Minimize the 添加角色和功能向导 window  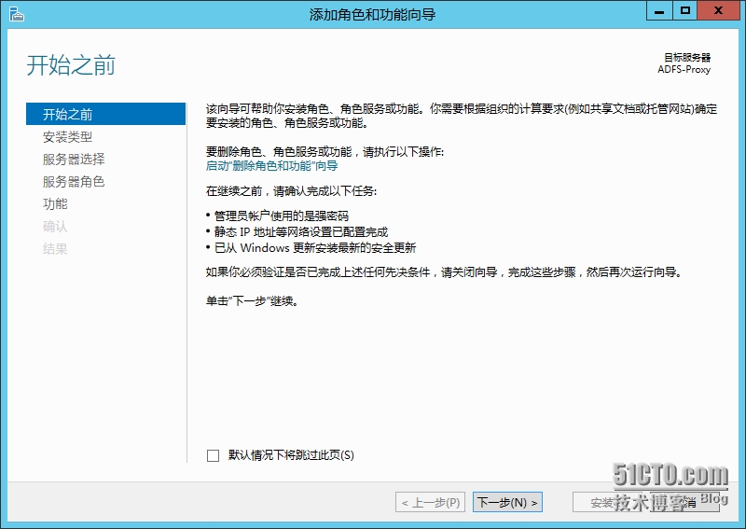(x=660, y=11)
